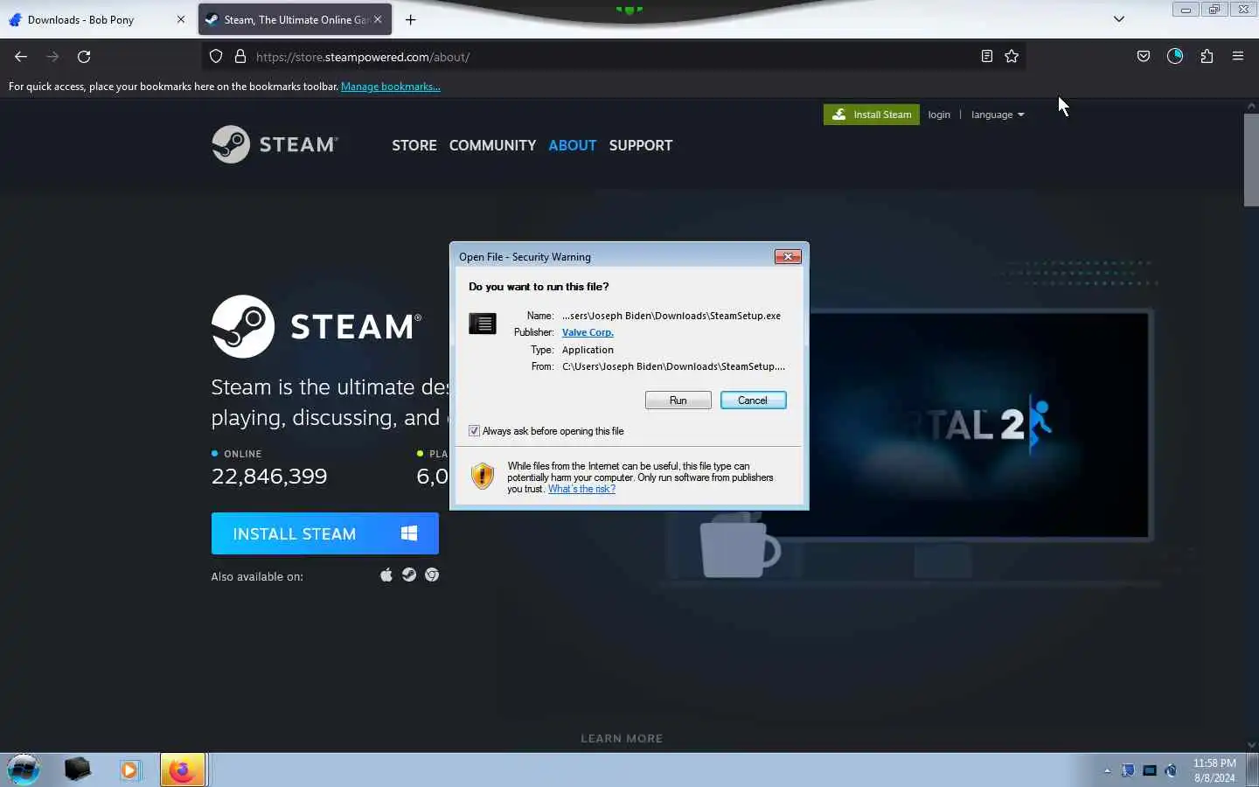Show hidden system tray icons arrow

[1107, 770]
